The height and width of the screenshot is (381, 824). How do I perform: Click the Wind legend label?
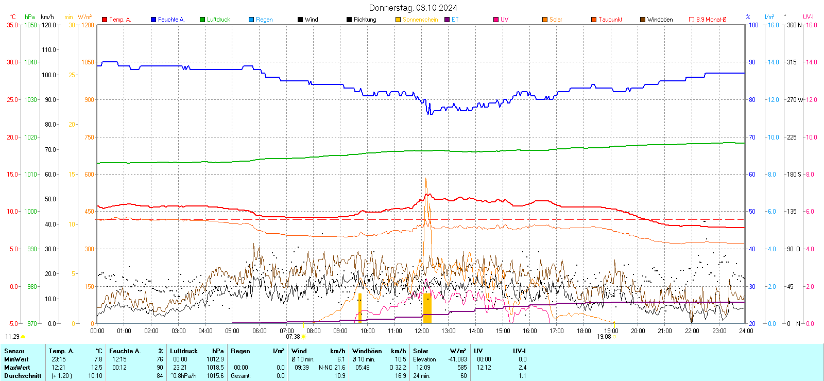312,20
